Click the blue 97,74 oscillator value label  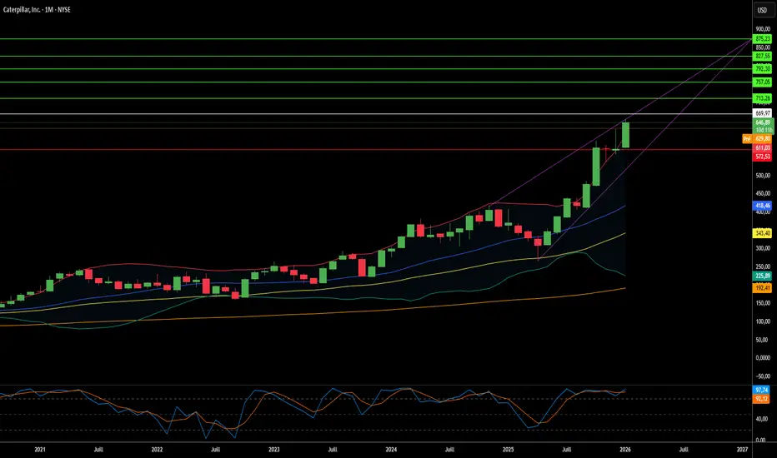(762, 390)
